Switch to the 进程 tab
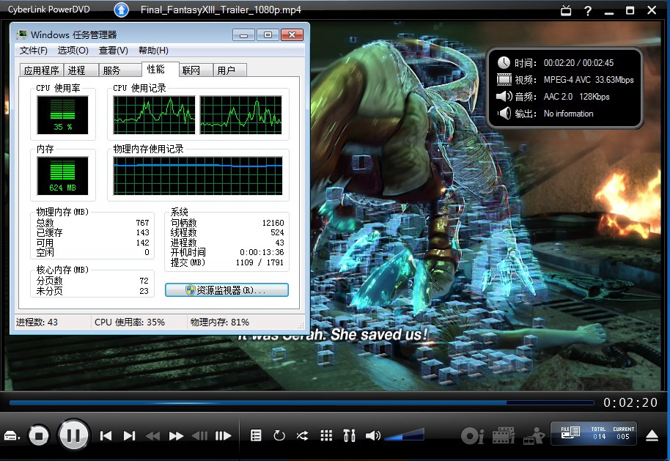 click(x=81, y=70)
